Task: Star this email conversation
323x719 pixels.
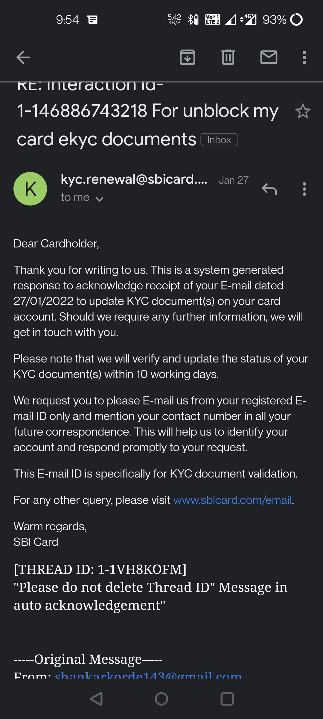Action: [x=303, y=111]
